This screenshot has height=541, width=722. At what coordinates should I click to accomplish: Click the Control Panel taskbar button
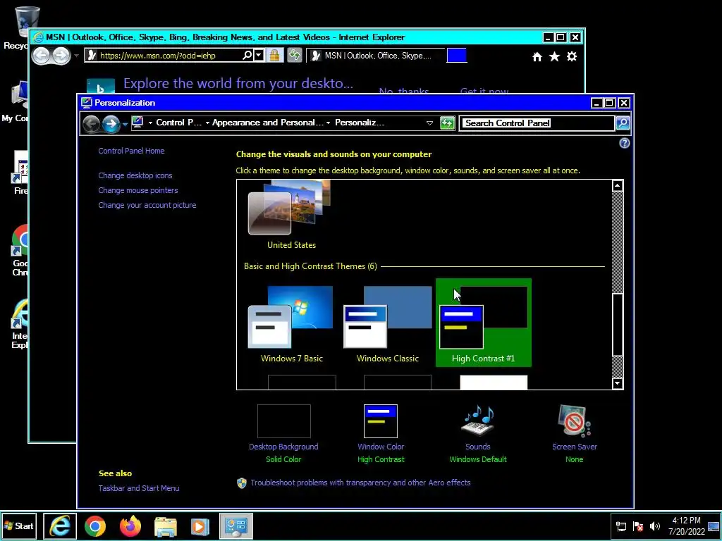point(236,526)
